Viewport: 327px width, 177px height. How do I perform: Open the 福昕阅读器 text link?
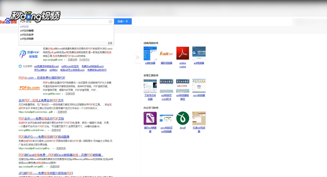[x=166, y=63]
